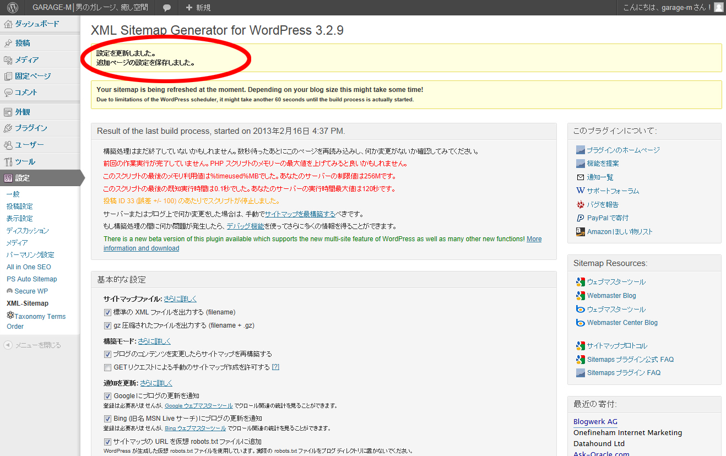Open Blogwerk AG donor link
Screen dimensions: 726x456
tap(595, 422)
